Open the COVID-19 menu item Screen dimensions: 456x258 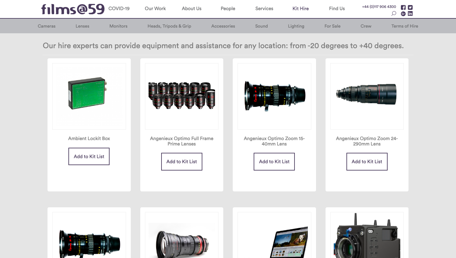tap(119, 9)
